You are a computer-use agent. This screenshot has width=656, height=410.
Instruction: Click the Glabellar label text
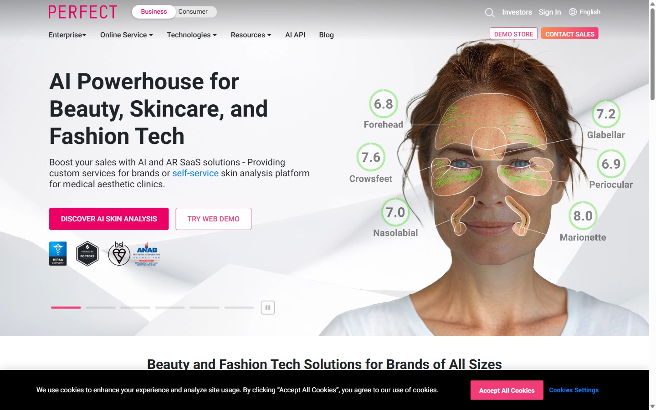click(x=606, y=135)
